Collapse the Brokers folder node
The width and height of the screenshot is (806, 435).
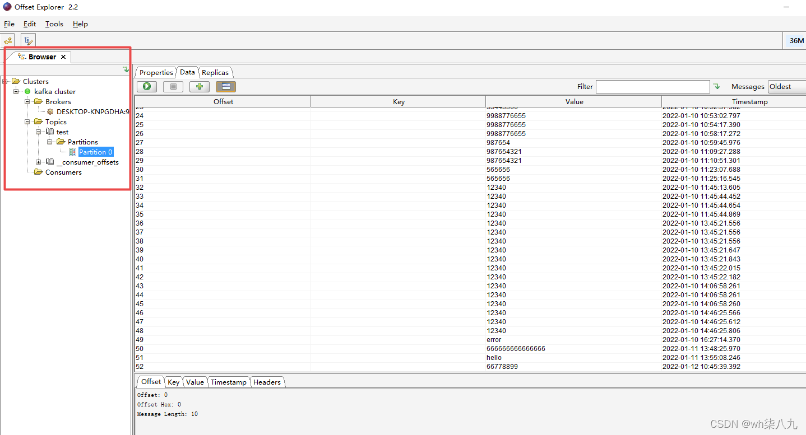(27, 101)
